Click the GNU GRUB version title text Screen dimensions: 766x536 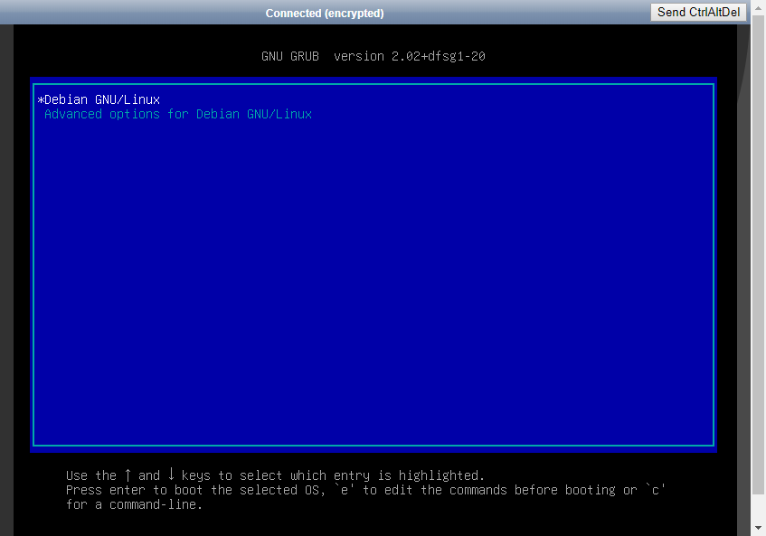374,56
